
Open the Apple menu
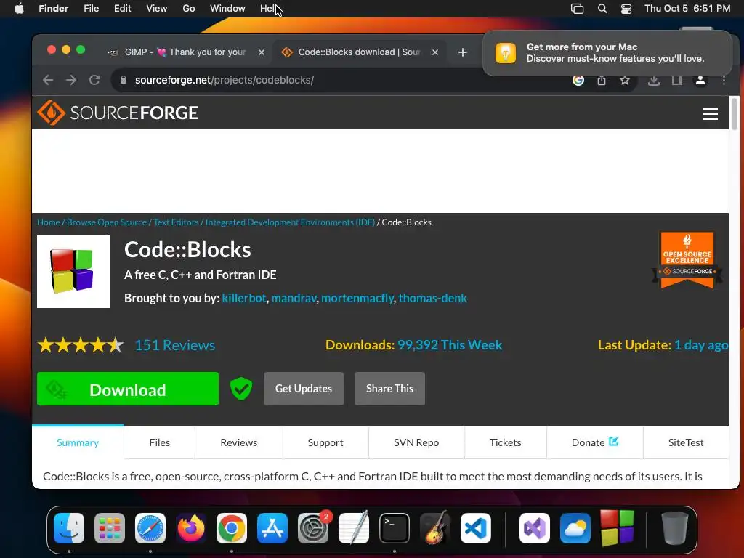[19, 9]
